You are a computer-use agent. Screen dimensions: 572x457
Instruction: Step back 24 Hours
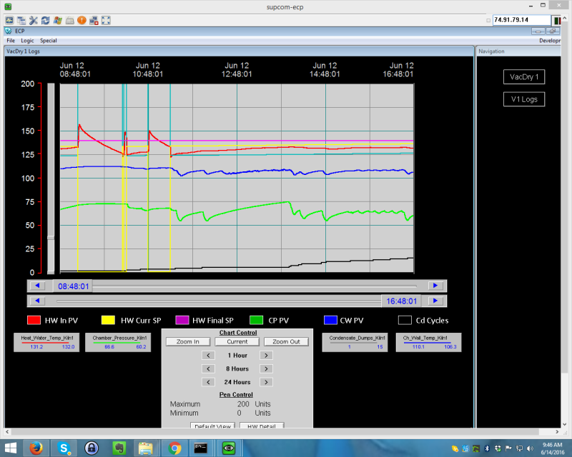tap(208, 382)
